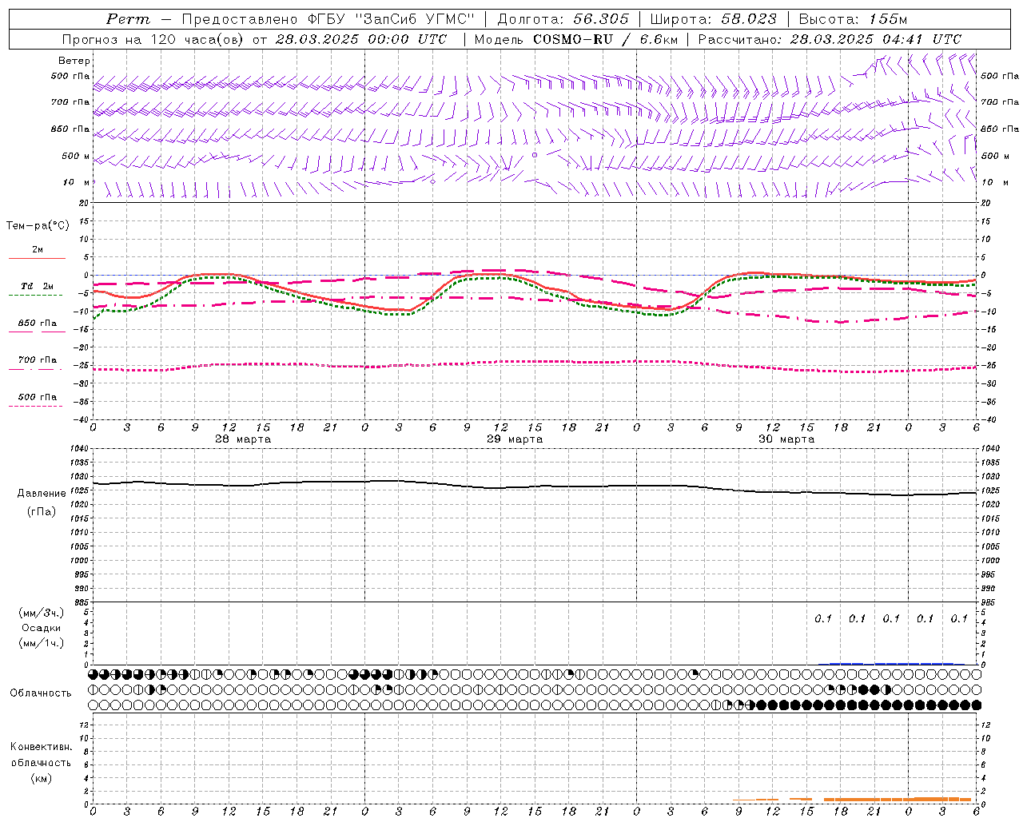Click the 'Конвективн.' convective cloud label

(x=42, y=747)
